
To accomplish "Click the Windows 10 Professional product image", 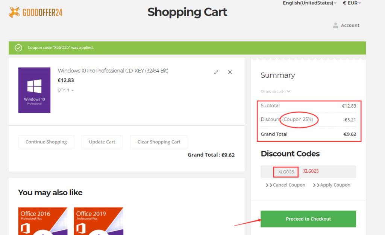I will coord(34,90).
